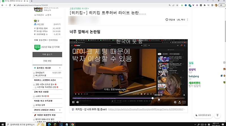The width and height of the screenshot is (226, 126).
Task: Collapse 즐겨찾는 게시판 section arrow
Action: (60, 68)
